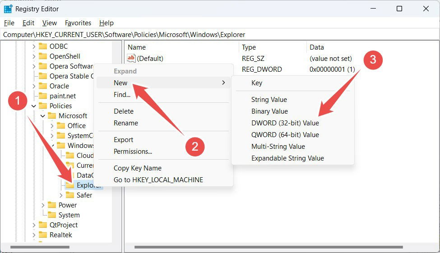Choose Go to HKEY_LOCAL_MACHINE
440x253 pixels.
point(163,180)
